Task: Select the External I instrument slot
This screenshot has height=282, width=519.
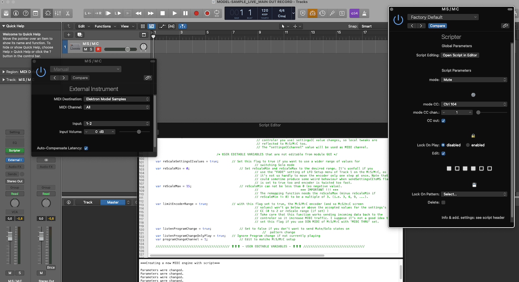Action: click(x=15, y=159)
